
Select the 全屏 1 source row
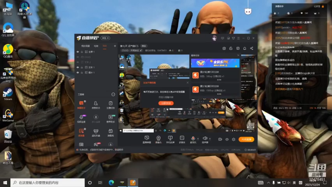97,52
